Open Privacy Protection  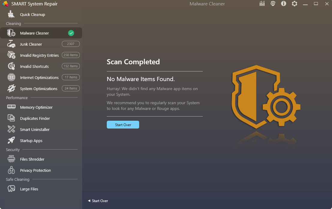35,171
